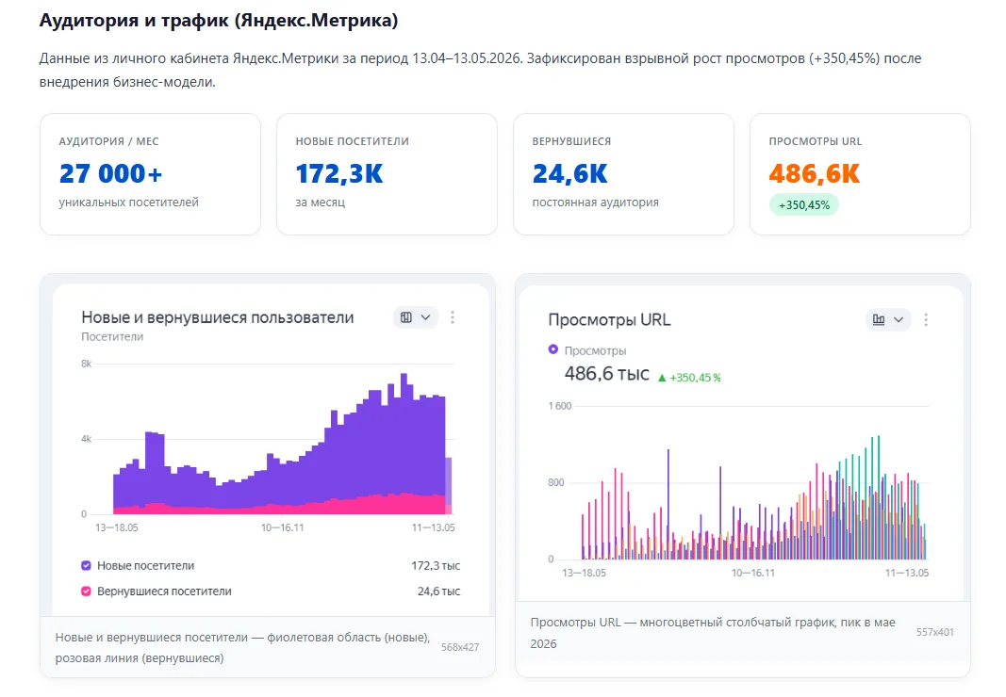This screenshot has height=697, width=1006.
Task: Click the +350,45% green badge in the Просмотры URL card
Action: point(804,205)
